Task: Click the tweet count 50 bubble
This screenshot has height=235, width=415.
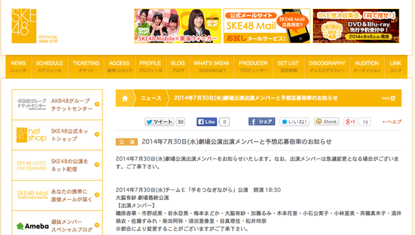Action: [x=180, y=122]
